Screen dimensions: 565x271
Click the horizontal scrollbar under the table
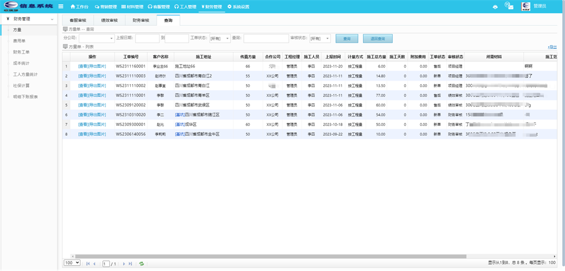coord(265,256)
